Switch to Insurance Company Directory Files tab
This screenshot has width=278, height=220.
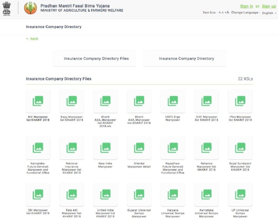(94, 58)
